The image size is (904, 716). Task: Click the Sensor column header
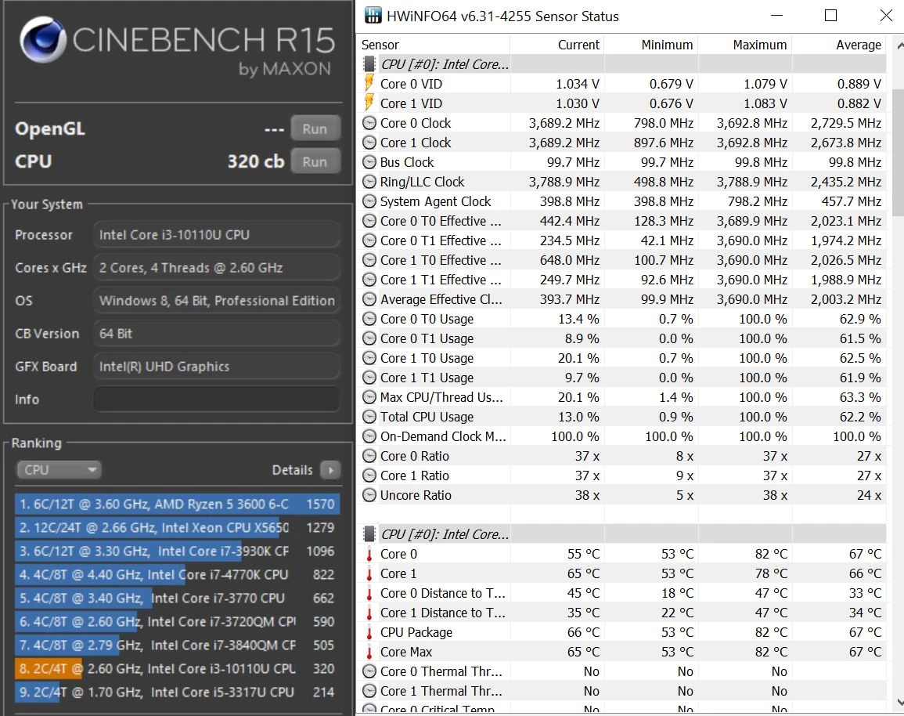point(433,45)
